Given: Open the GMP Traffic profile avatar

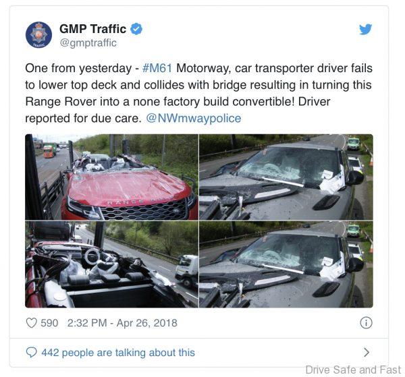Looking at the screenshot, I should [x=38, y=34].
